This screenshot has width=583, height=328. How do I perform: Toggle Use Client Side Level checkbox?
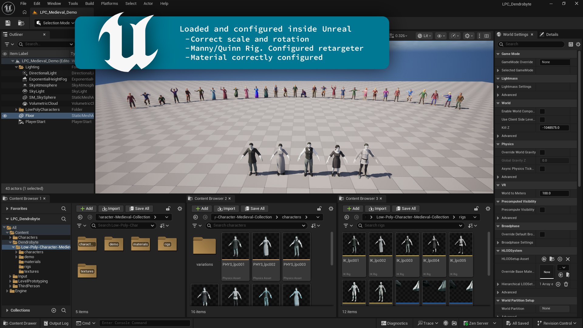point(542,120)
